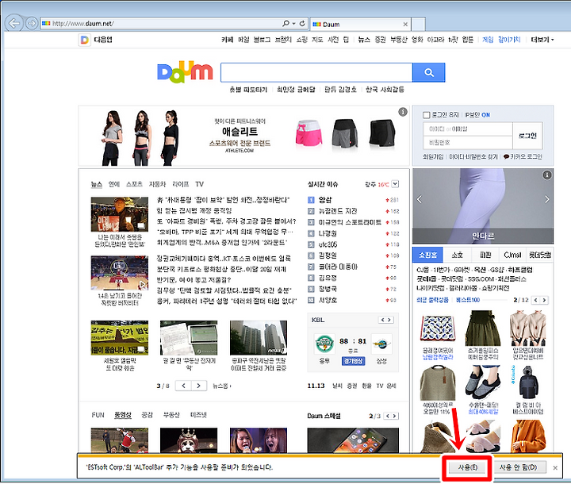Click info icon on the 애슬리트 banner ad
This screenshot has height=484, width=571.
[x=402, y=112]
